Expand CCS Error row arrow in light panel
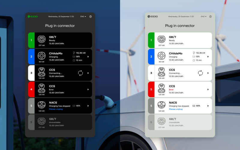The image size is (240, 150). coord(208,89)
